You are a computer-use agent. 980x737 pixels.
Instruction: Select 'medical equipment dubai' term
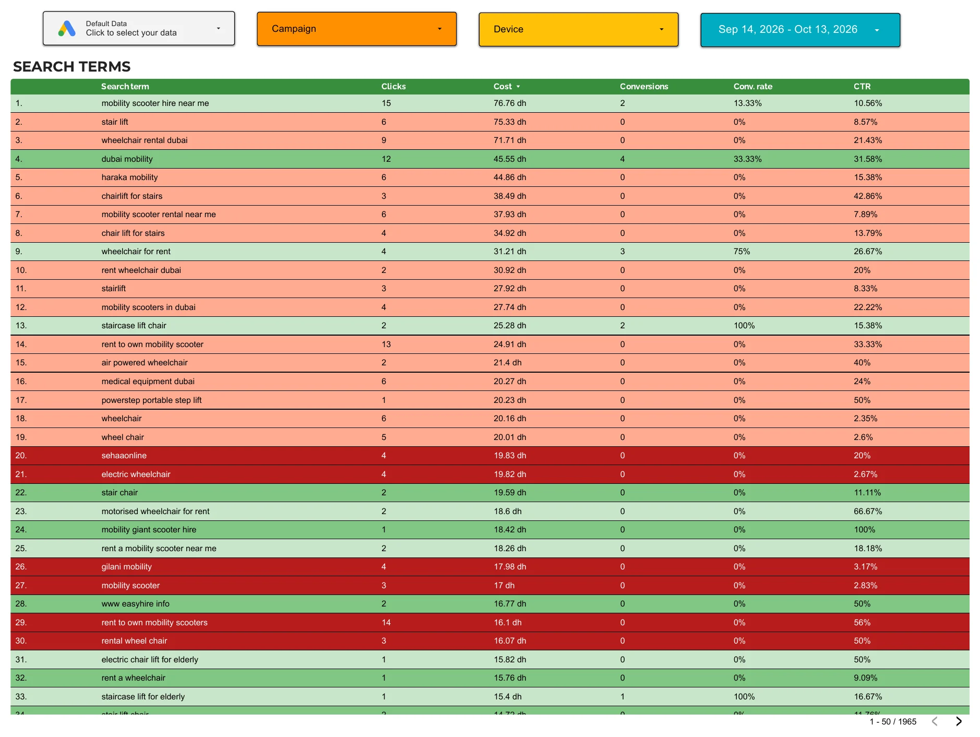tap(148, 382)
